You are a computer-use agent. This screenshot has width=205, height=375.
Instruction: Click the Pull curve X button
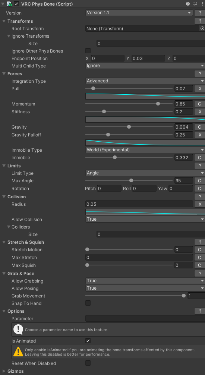[199, 88]
